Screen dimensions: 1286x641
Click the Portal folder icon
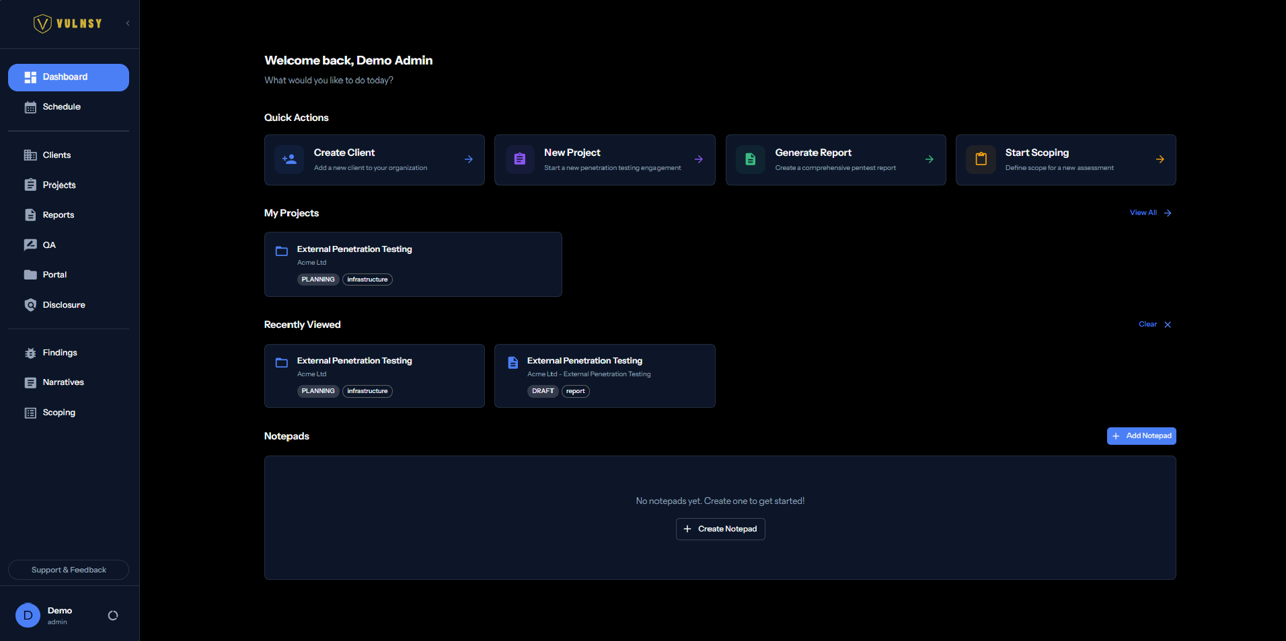[30, 275]
